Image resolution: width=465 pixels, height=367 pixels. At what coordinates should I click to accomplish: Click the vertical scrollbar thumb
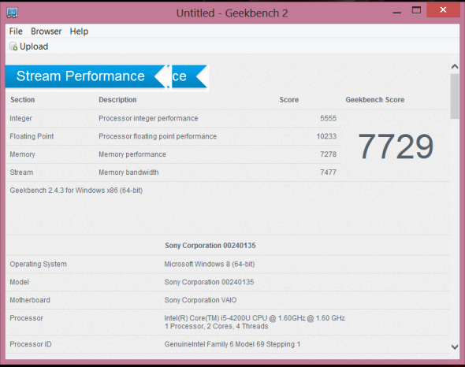[454, 96]
